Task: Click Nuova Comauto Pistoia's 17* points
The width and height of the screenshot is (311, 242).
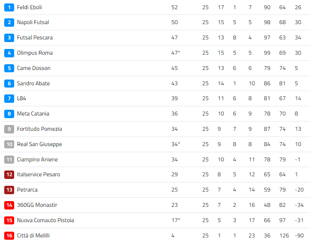Action: pos(176,220)
